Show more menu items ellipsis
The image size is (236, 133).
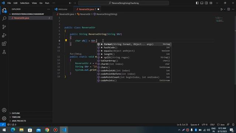(54, 3)
